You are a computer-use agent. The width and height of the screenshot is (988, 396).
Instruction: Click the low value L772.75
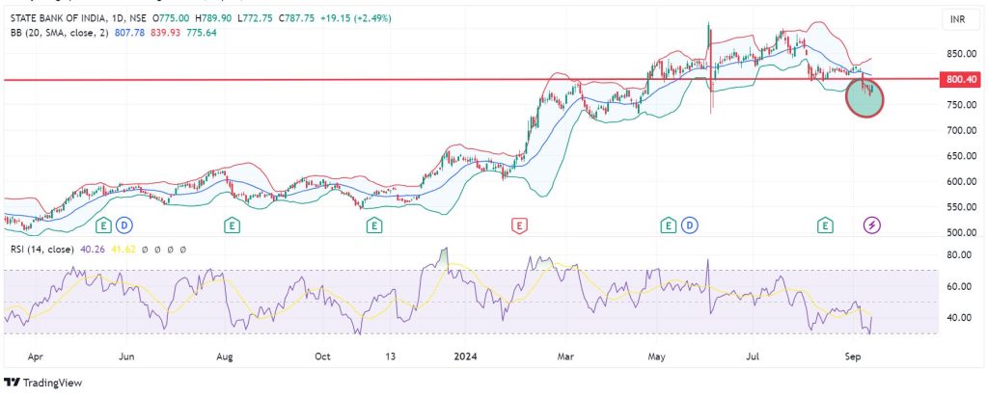(x=255, y=19)
